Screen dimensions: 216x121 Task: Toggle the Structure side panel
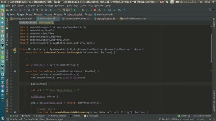pos(7,39)
